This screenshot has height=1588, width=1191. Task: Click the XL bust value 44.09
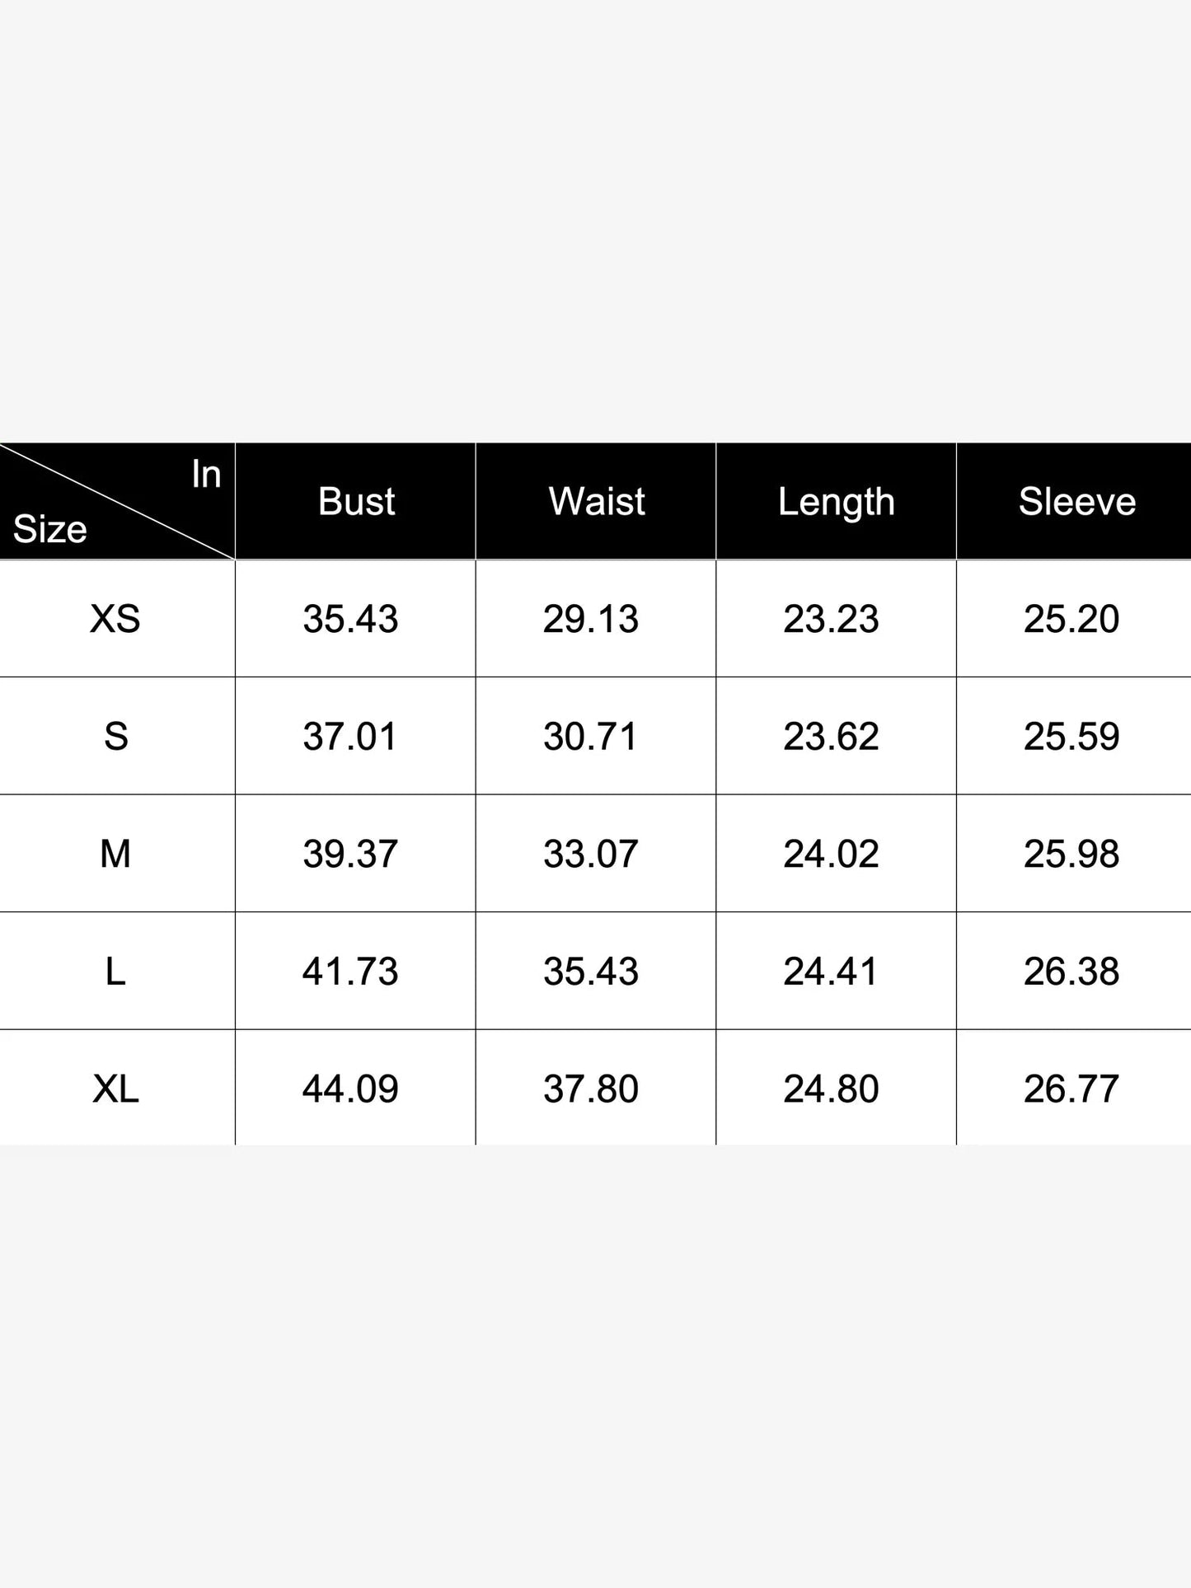pos(350,1089)
